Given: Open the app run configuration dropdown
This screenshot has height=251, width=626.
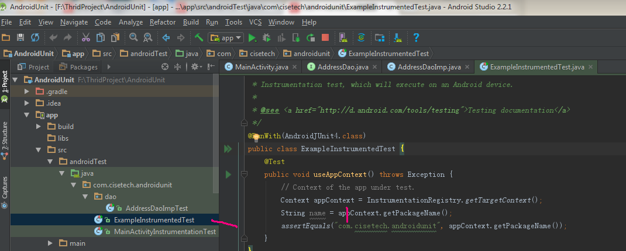Looking at the screenshot, I should (x=226, y=38).
